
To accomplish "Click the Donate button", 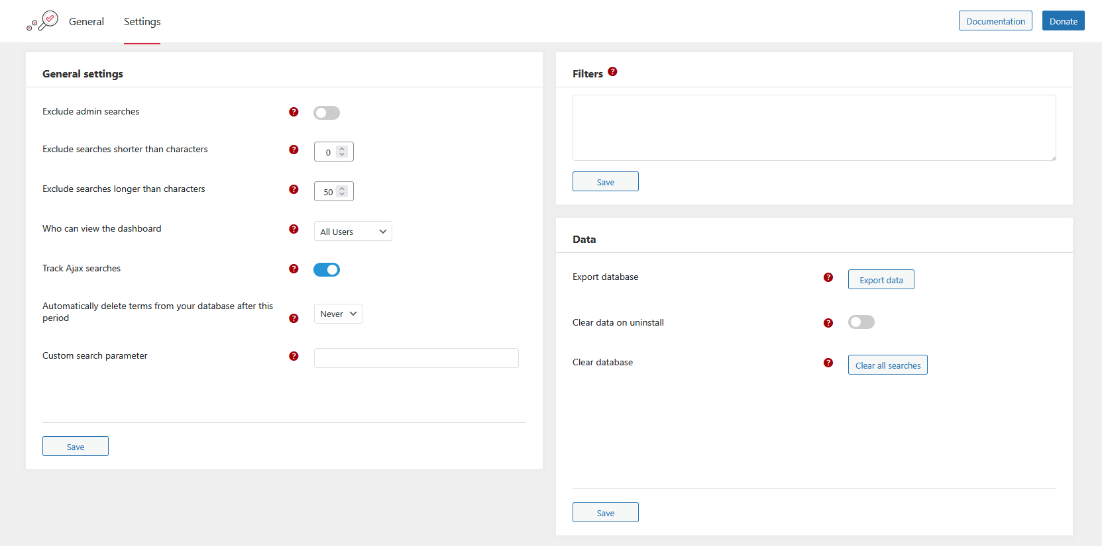I will [x=1063, y=21].
